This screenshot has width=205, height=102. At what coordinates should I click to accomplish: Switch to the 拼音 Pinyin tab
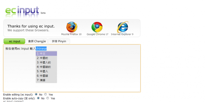[59, 41]
